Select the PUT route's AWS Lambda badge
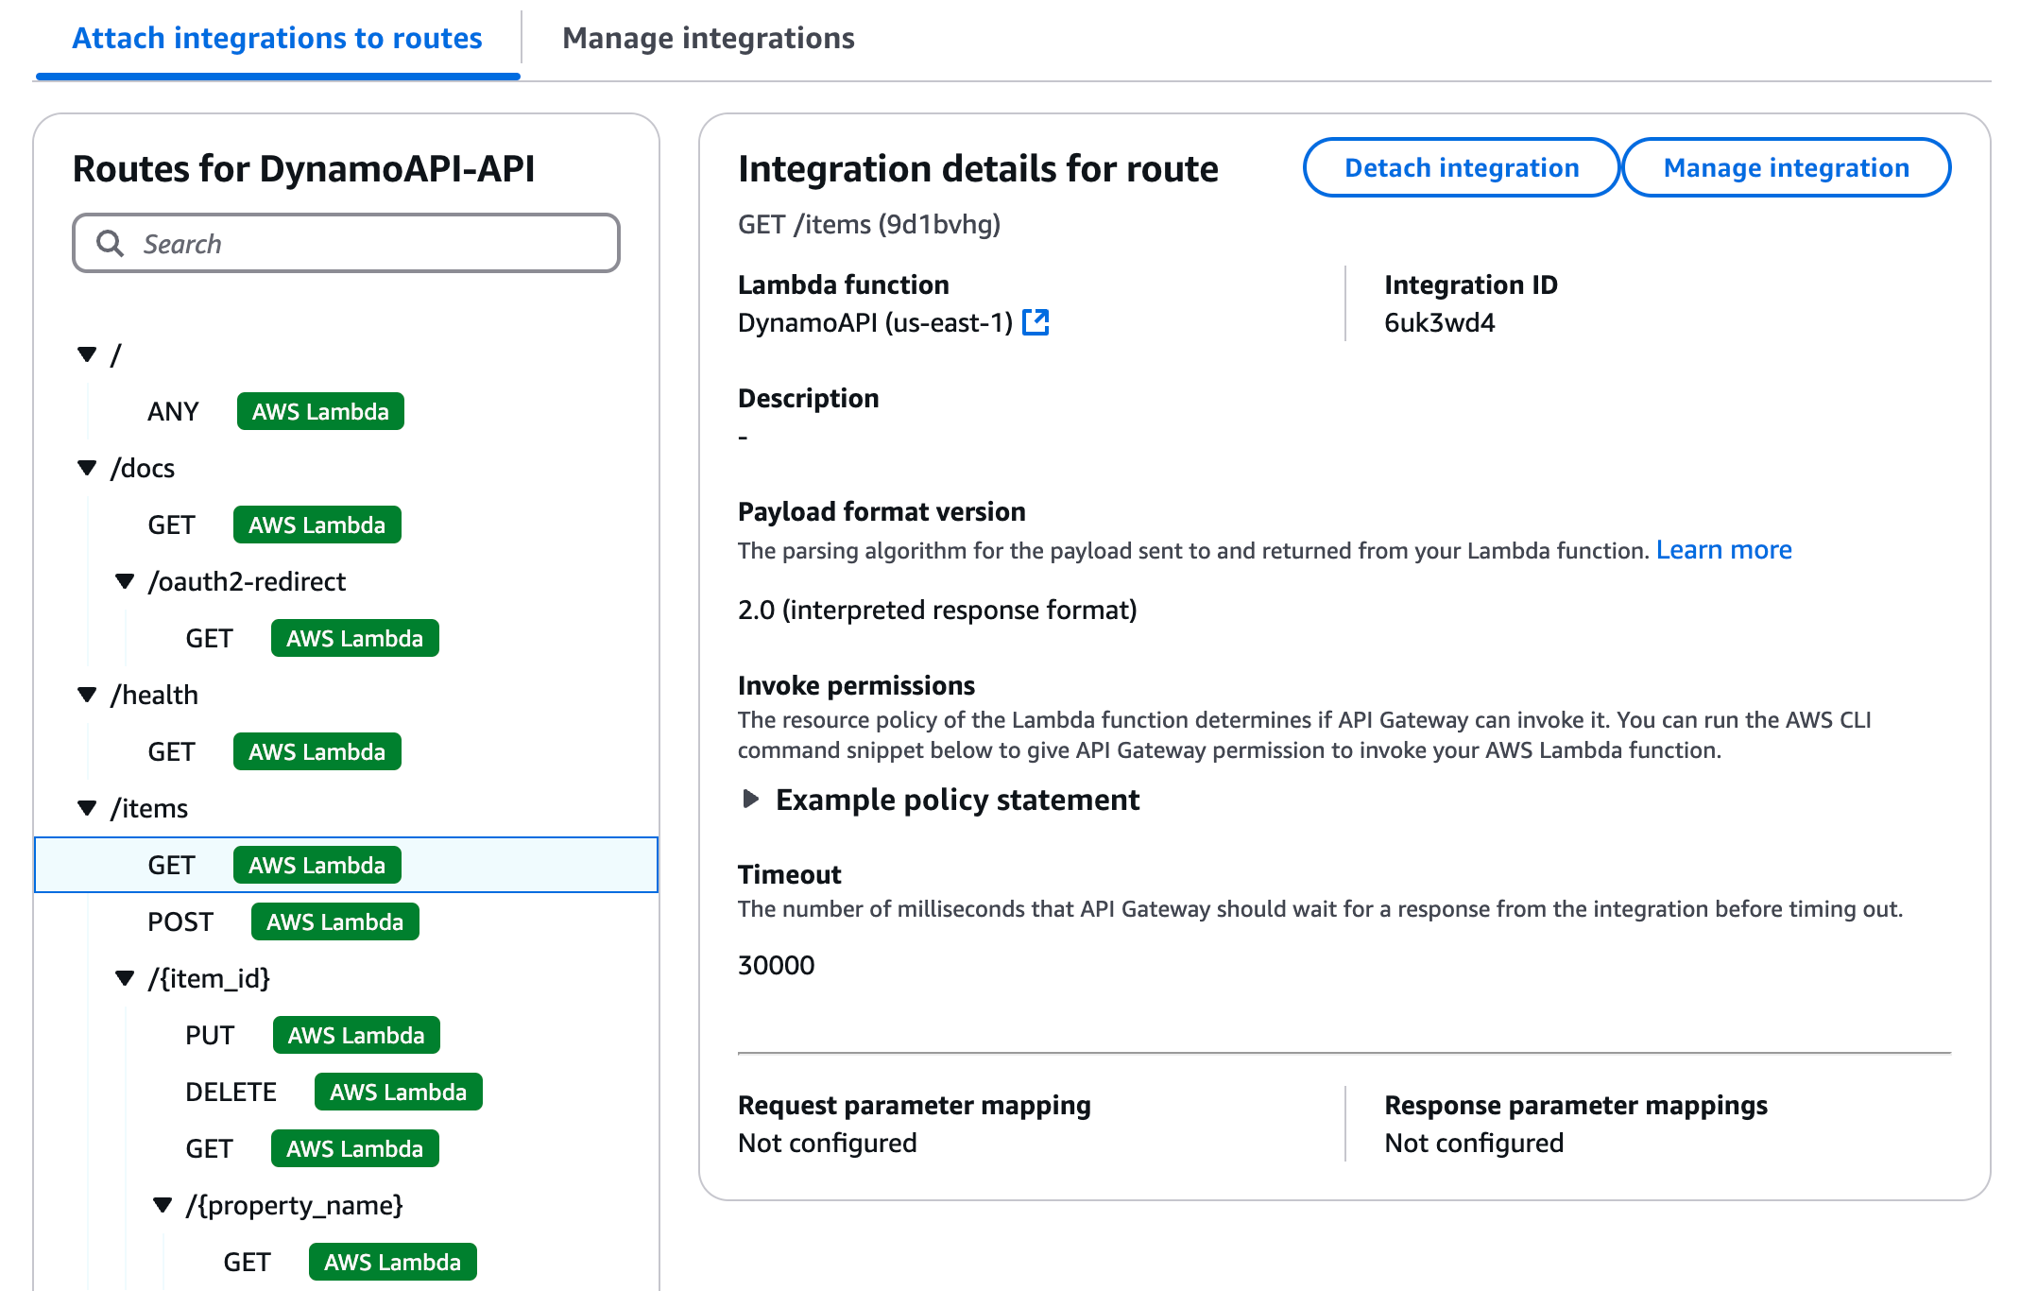The image size is (2020, 1291). [x=356, y=1035]
